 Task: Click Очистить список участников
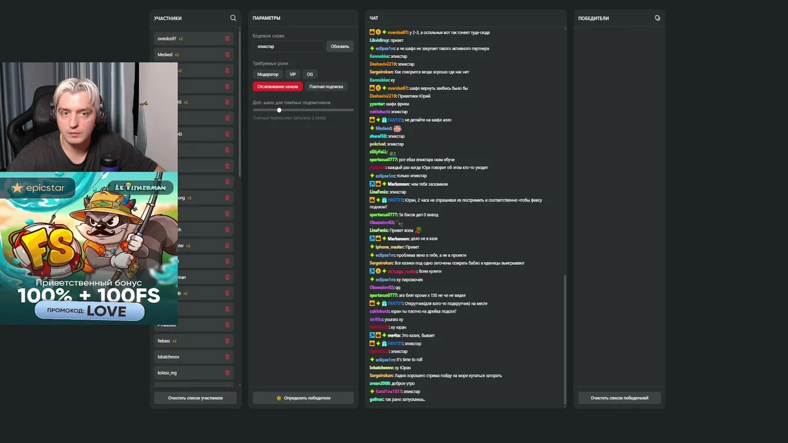(195, 398)
